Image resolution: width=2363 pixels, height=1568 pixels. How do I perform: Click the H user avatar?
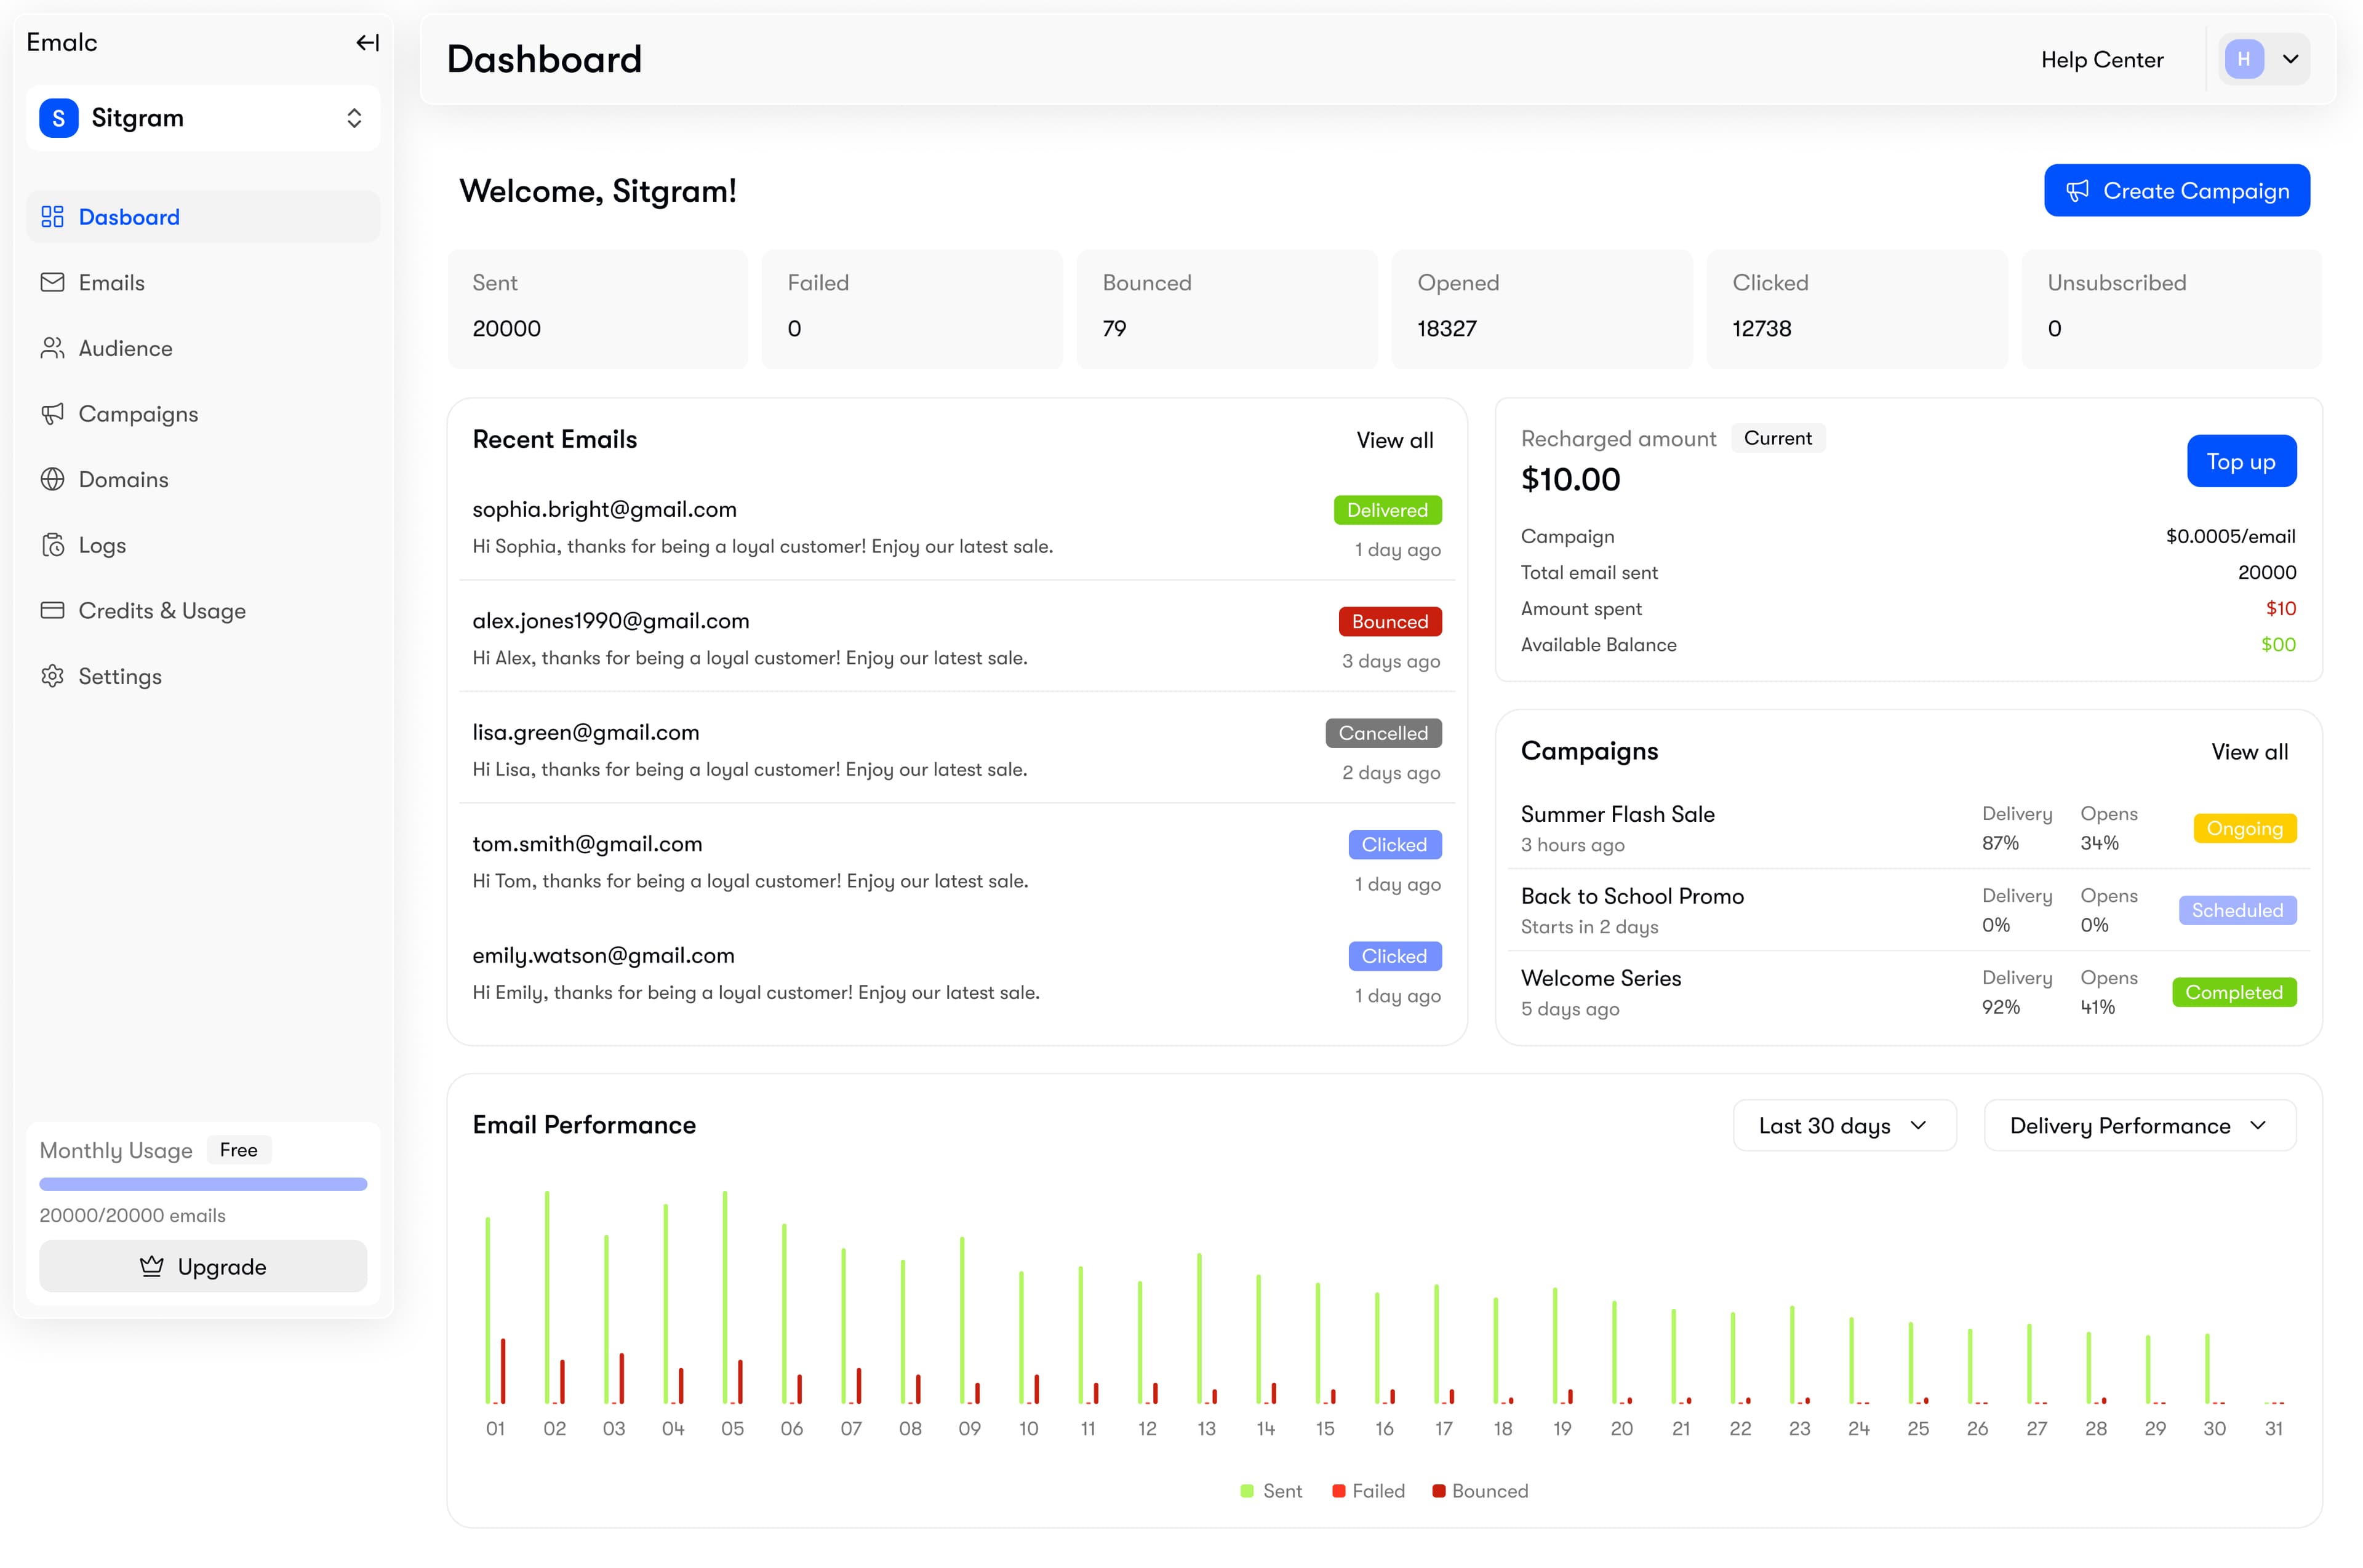tap(2244, 59)
